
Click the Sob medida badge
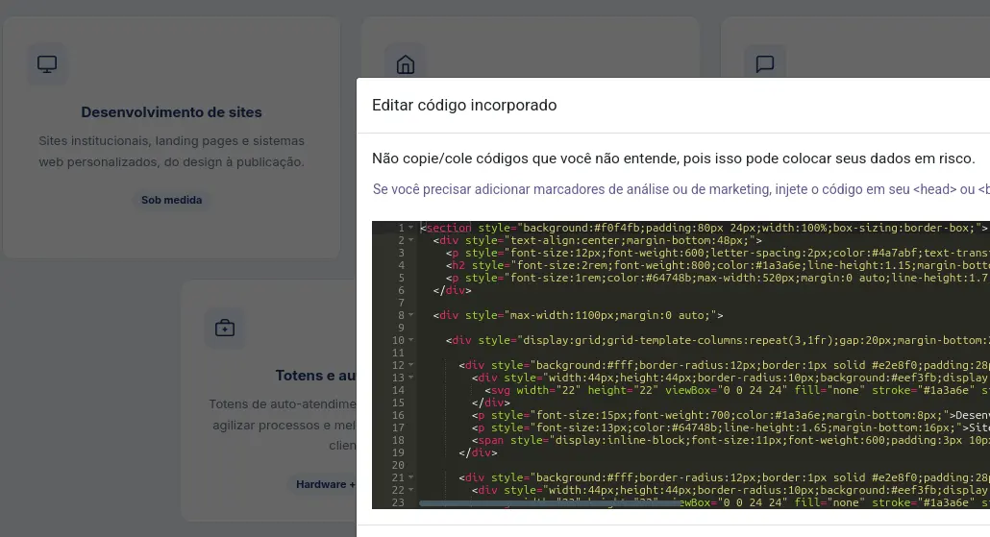pyautogui.click(x=172, y=200)
